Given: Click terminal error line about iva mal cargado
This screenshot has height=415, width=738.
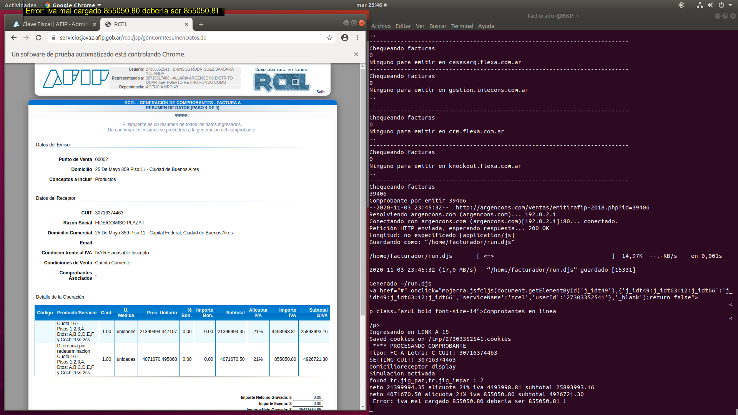Looking at the screenshot, I should click(x=469, y=401).
